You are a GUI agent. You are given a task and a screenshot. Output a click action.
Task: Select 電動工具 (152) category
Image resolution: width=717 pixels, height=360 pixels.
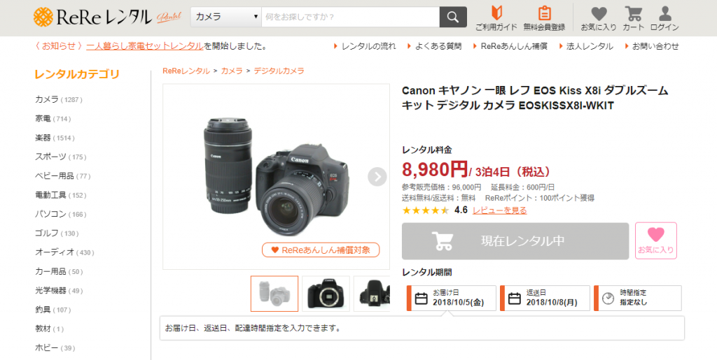pyautogui.click(x=61, y=195)
